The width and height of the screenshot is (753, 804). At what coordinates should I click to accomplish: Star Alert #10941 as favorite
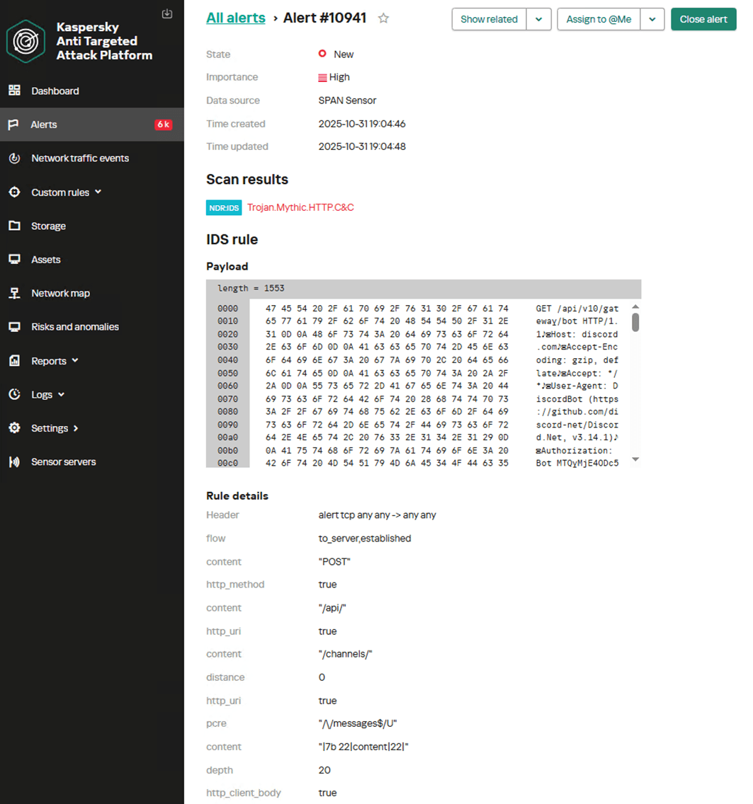click(x=383, y=18)
